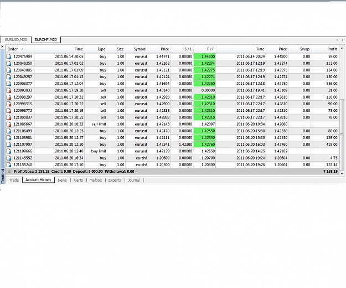Click open time 2011.06.14 20:05

coord(69,56)
